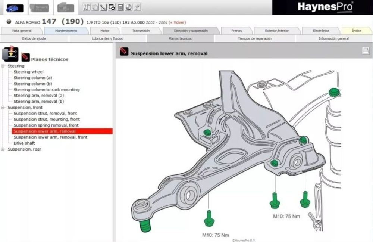
Task: Switch to Frenos tab
Action: [x=236, y=31]
